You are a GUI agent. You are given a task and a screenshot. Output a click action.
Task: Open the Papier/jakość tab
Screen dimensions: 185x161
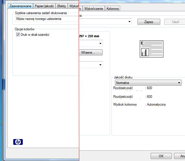(x=44, y=6)
